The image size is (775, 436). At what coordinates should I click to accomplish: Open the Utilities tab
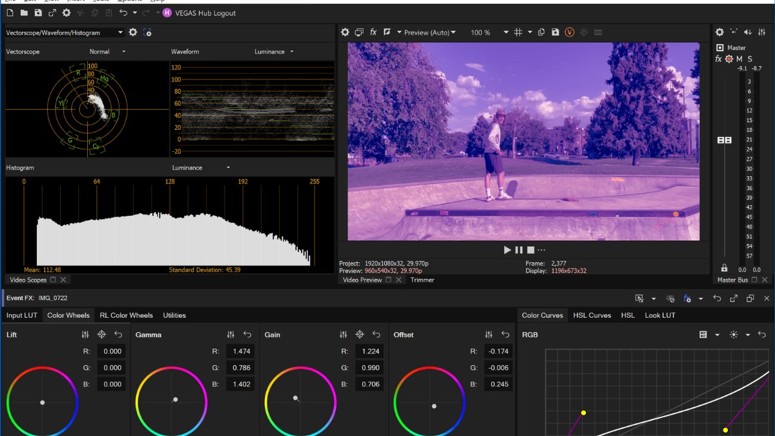tap(174, 315)
